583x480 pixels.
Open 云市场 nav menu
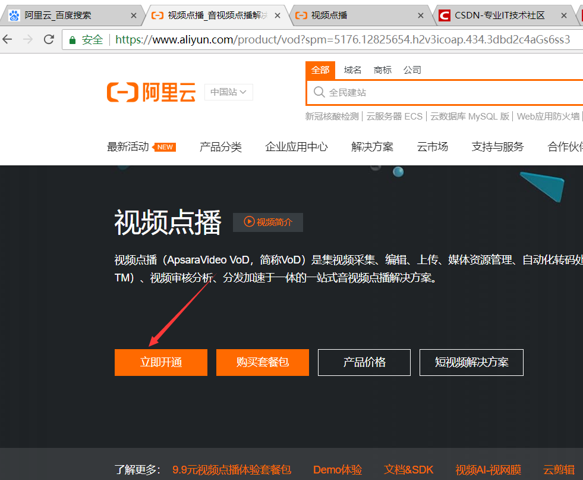pyautogui.click(x=433, y=146)
